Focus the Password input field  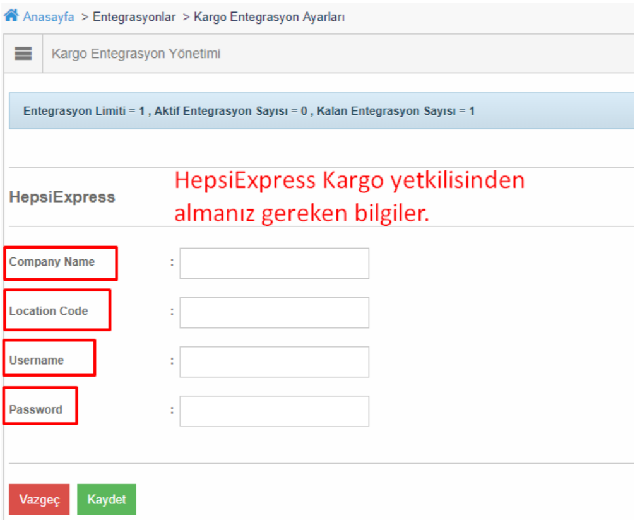(x=274, y=411)
